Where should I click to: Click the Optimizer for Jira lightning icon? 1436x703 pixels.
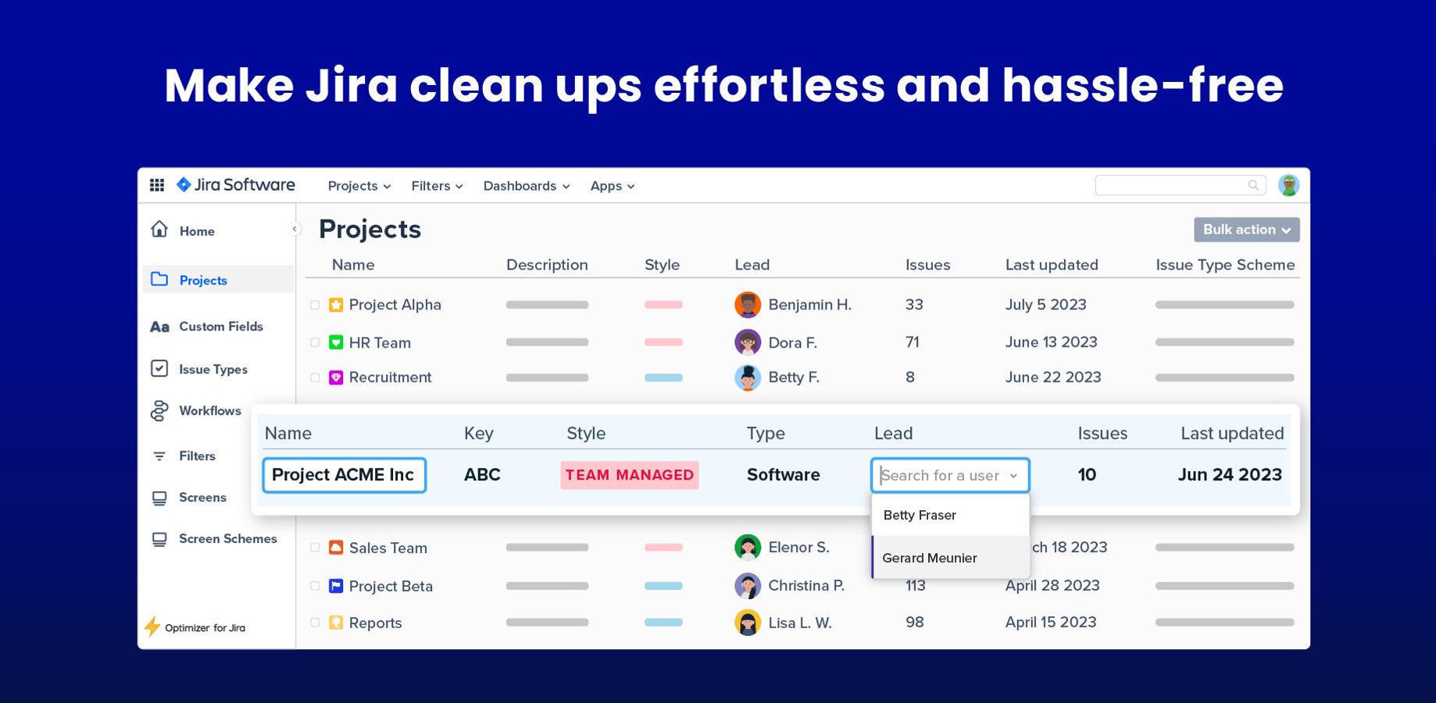tap(152, 626)
